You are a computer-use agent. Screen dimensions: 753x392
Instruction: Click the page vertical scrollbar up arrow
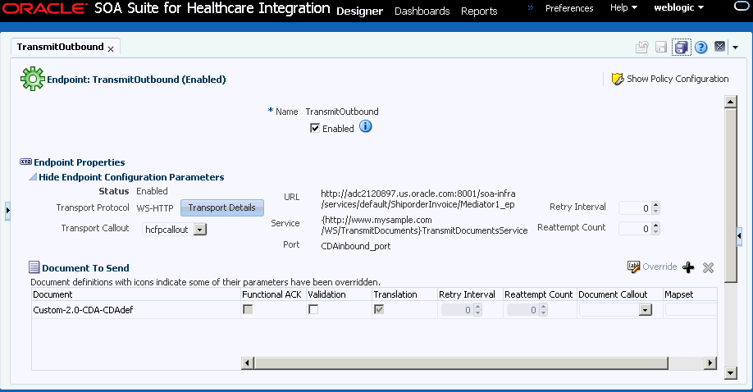730,102
